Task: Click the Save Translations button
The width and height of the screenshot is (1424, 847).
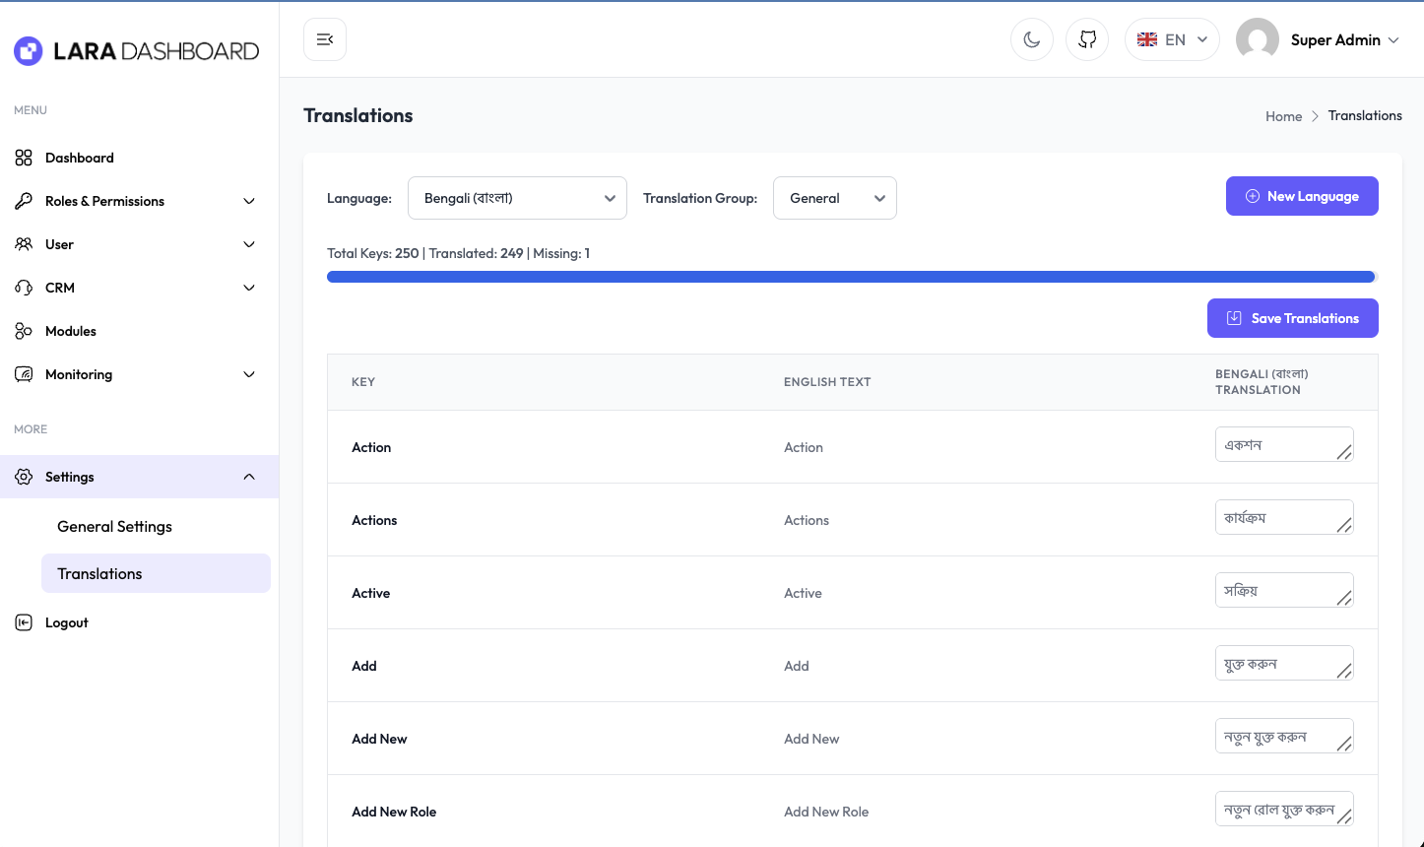Action: click(x=1292, y=318)
